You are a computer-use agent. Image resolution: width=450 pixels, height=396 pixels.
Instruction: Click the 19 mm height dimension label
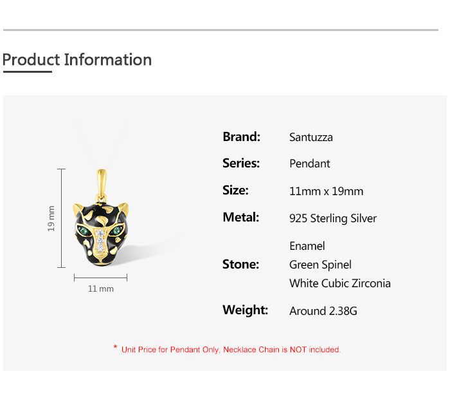tap(51, 219)
